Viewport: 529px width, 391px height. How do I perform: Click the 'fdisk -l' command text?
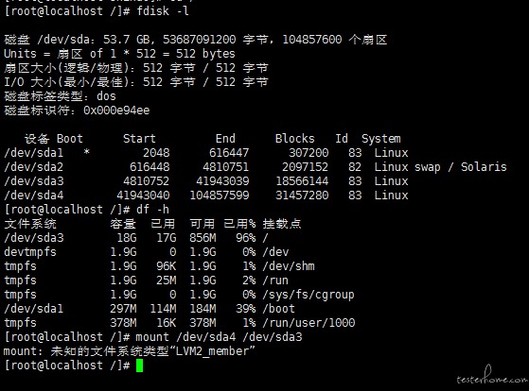point(162,10)
